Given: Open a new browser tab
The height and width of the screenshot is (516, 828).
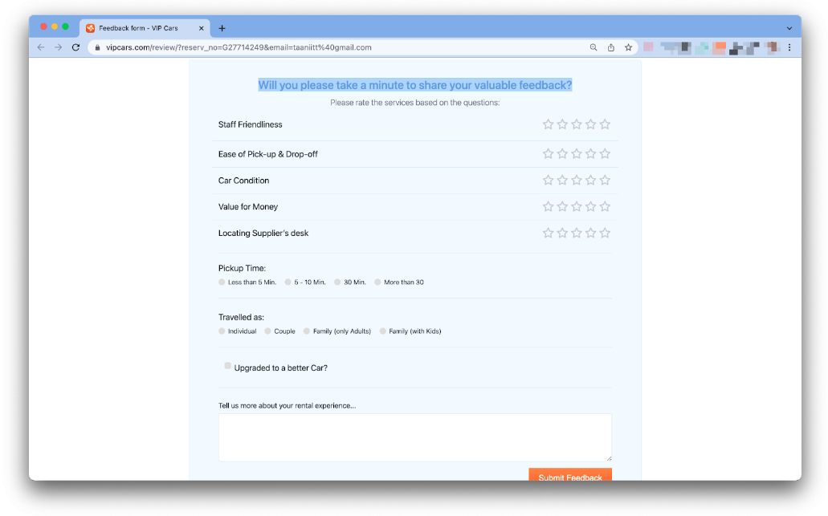Looking at the screenshot, I should (222, 29).
